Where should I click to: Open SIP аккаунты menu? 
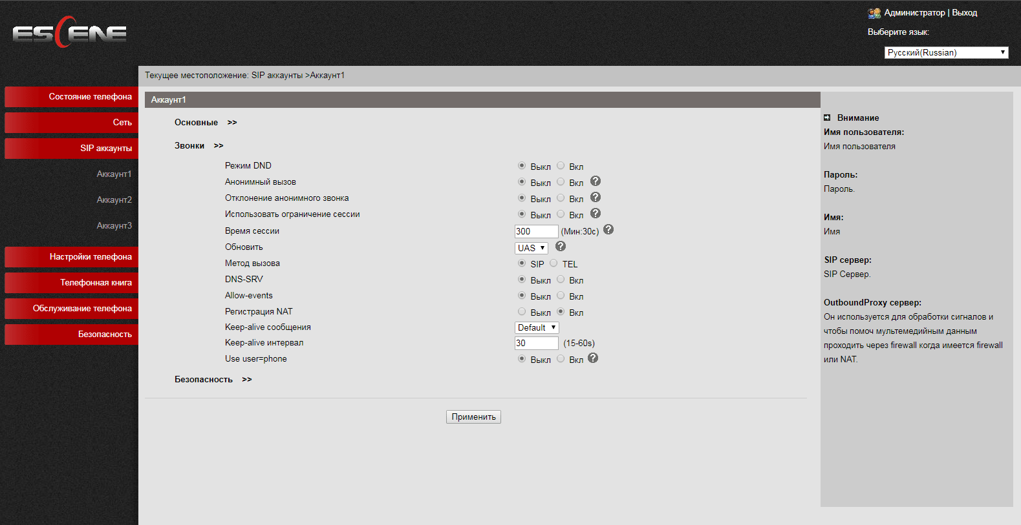coord(71,149)
